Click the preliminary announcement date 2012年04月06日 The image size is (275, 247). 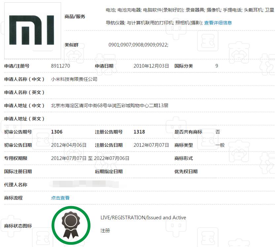click(69, 145)
